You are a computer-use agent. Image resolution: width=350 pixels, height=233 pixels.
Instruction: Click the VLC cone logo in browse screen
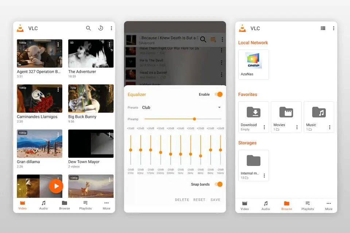pos(242,28)
